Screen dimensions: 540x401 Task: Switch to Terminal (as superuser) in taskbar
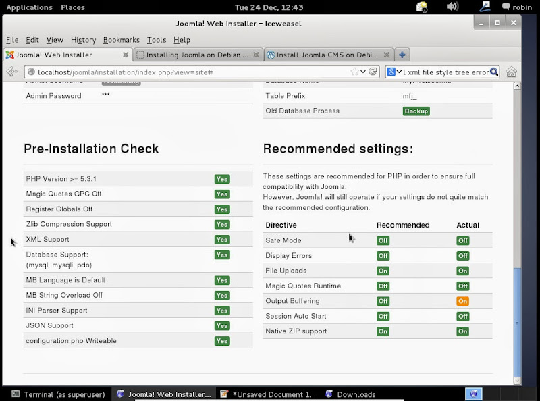click(58, 394)
